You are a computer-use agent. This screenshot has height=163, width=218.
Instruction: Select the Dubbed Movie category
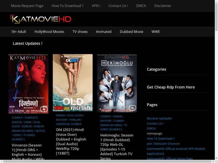pyautogui.click(x=132, y=32)
